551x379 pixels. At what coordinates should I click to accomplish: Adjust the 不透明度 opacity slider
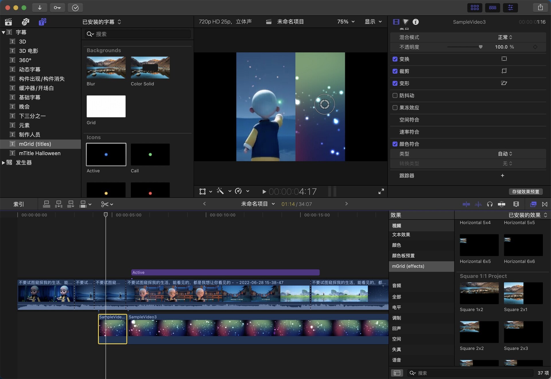pos(465,47)
